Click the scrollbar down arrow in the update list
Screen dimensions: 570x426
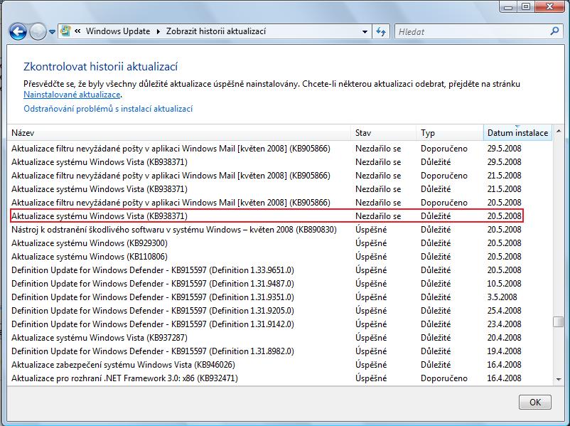pos(559,379)
